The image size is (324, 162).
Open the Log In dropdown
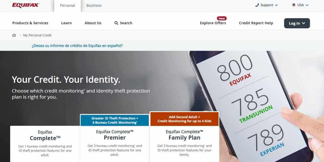(x=297, y=23)
